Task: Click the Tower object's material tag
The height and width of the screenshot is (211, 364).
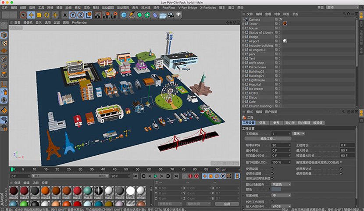Action: [285, 23]
